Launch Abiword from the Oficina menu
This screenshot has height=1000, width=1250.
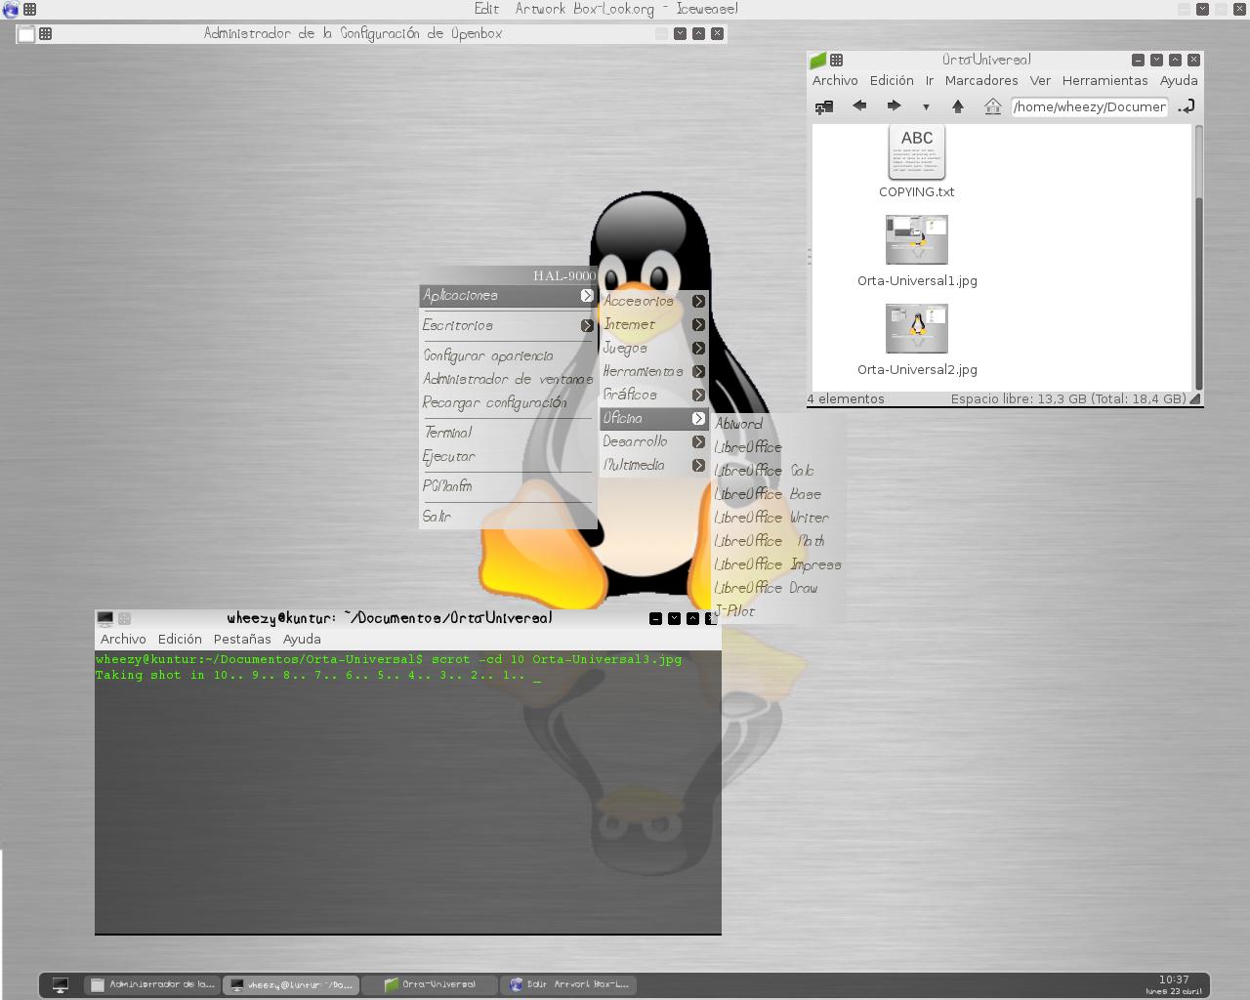(778, 424)
